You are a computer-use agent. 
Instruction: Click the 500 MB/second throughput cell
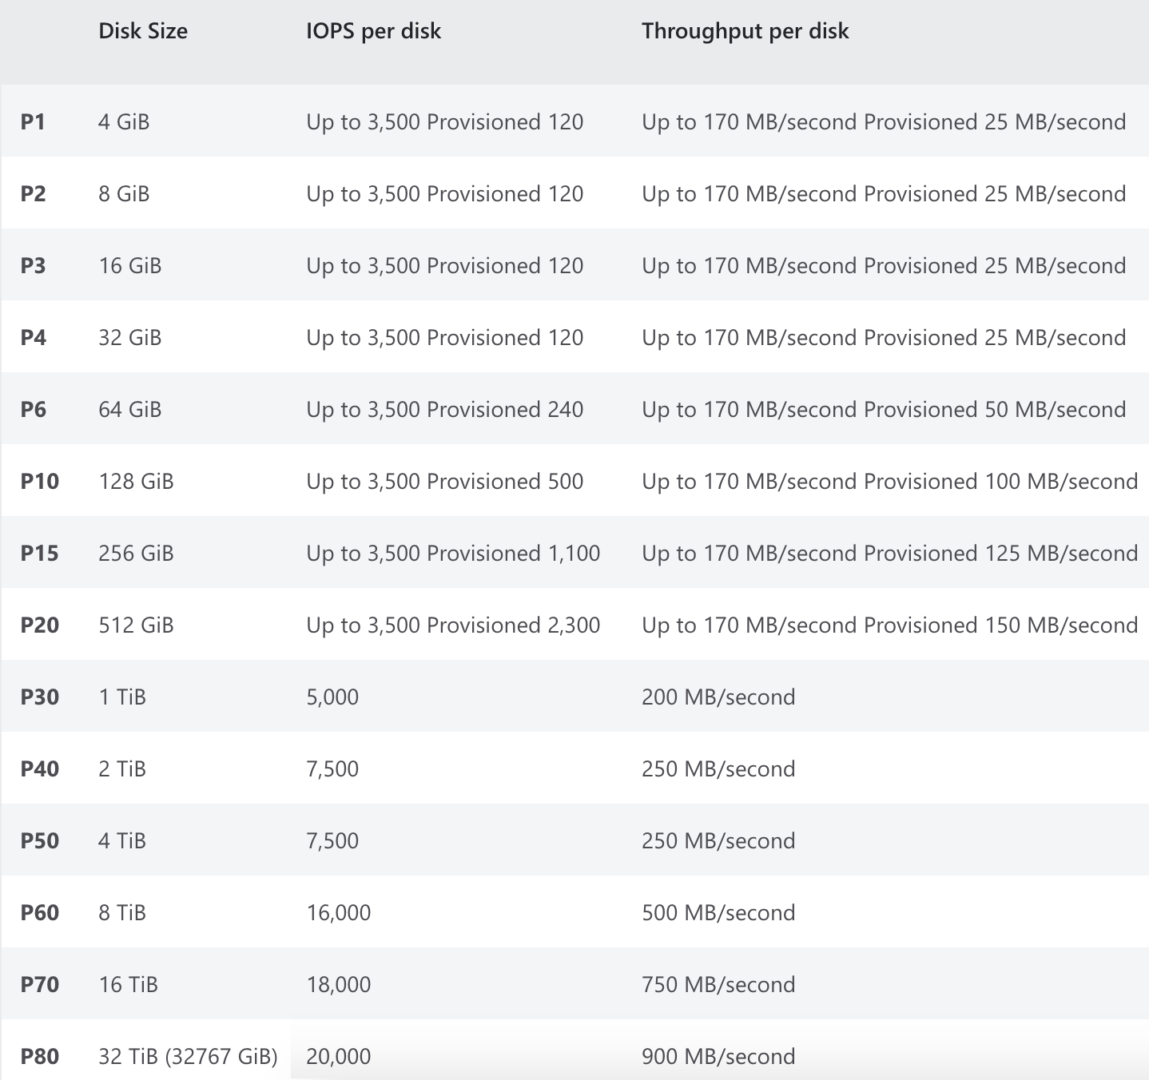click(x=718, y=913)
